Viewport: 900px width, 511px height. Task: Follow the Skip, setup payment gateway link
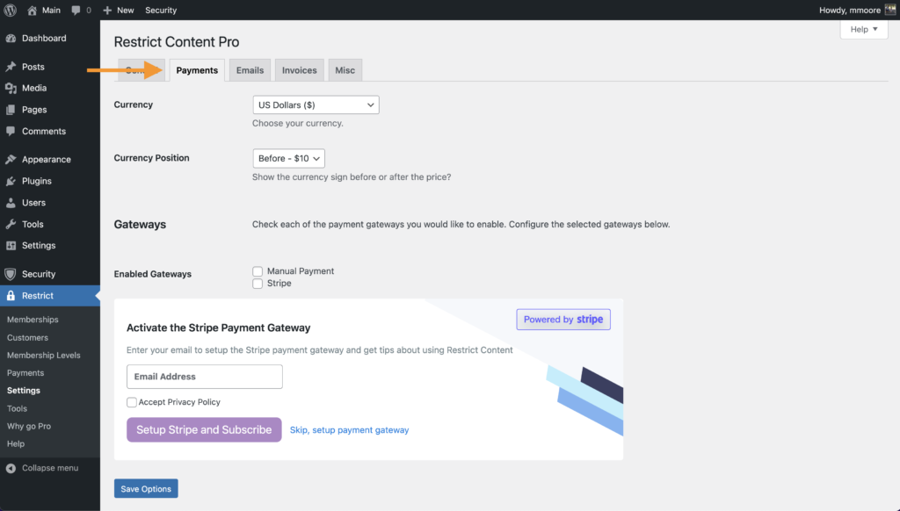[x=349, y=430]
